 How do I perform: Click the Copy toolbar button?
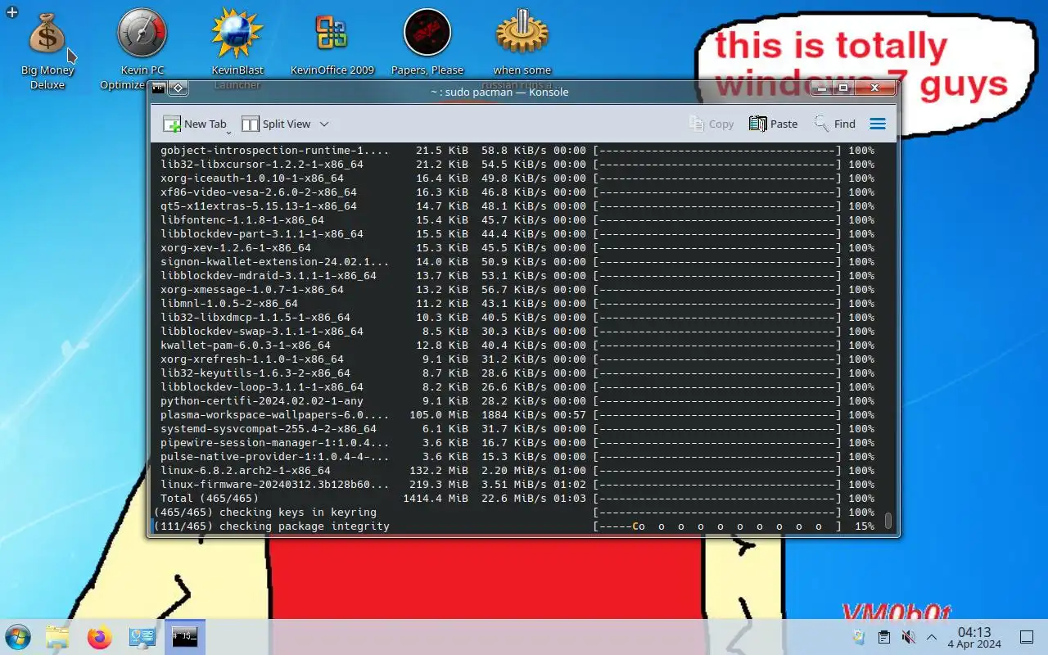coord(711,124)
